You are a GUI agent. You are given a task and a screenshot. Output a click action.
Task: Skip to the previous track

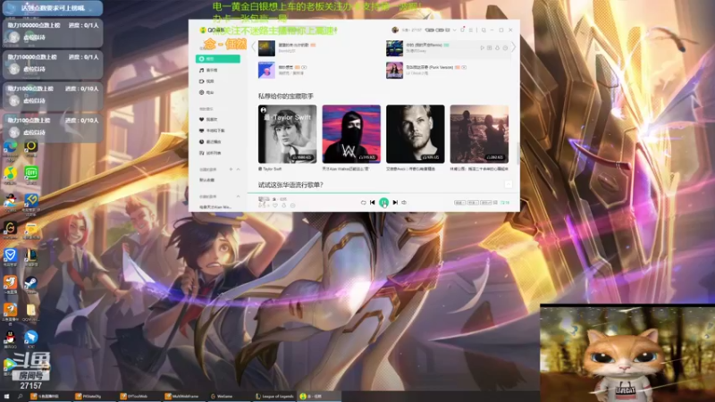(x=373, y=203)
